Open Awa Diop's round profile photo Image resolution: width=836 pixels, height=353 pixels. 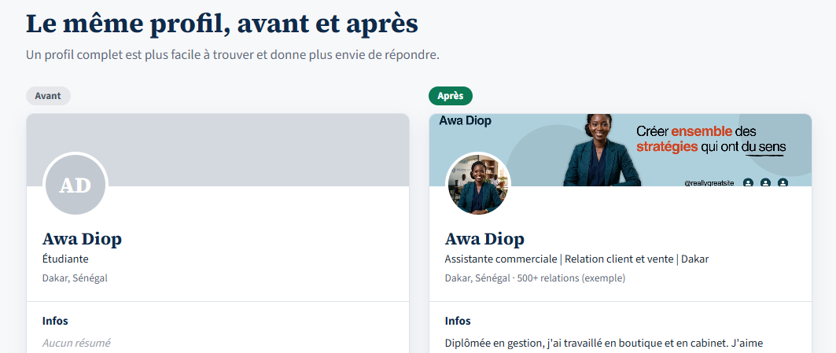(x=478, y=185)
